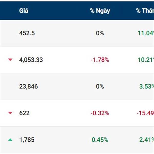Click the 10.21% monthly change cell

pos(146,60)
